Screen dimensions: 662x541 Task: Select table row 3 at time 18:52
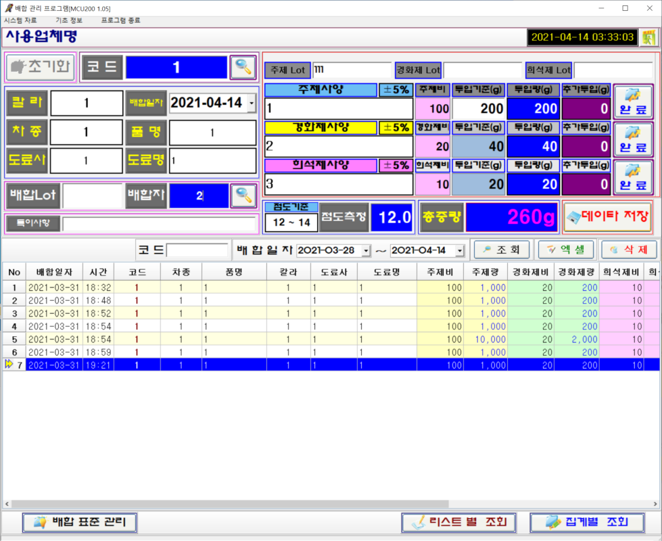pos(331,313)
